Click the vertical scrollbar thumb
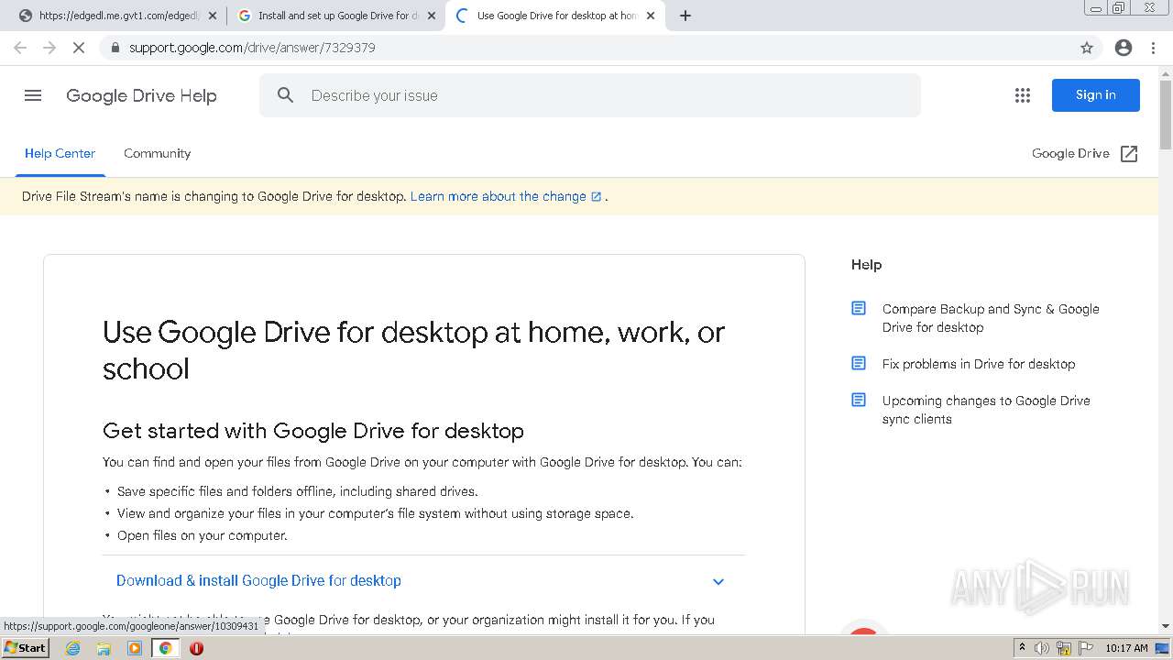Viewport: 1173px width, 660px height. tap(1166, 115)
